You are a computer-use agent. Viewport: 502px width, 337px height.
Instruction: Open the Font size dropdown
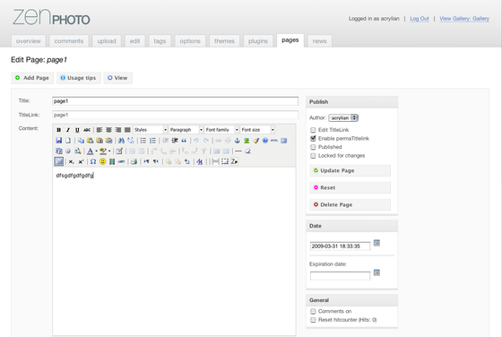258,130
